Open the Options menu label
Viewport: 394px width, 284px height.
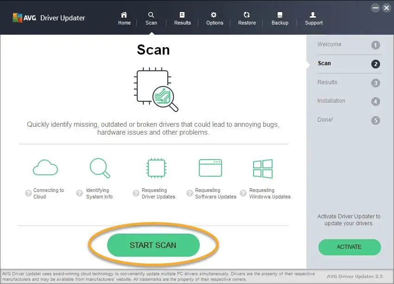215,23
